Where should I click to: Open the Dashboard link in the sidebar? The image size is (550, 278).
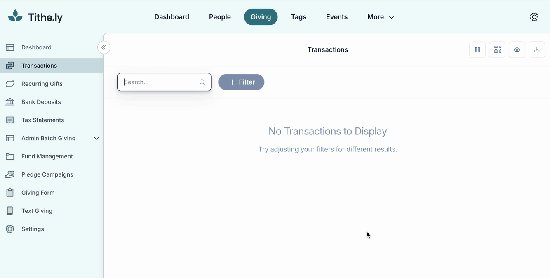(x=36, y=47)
